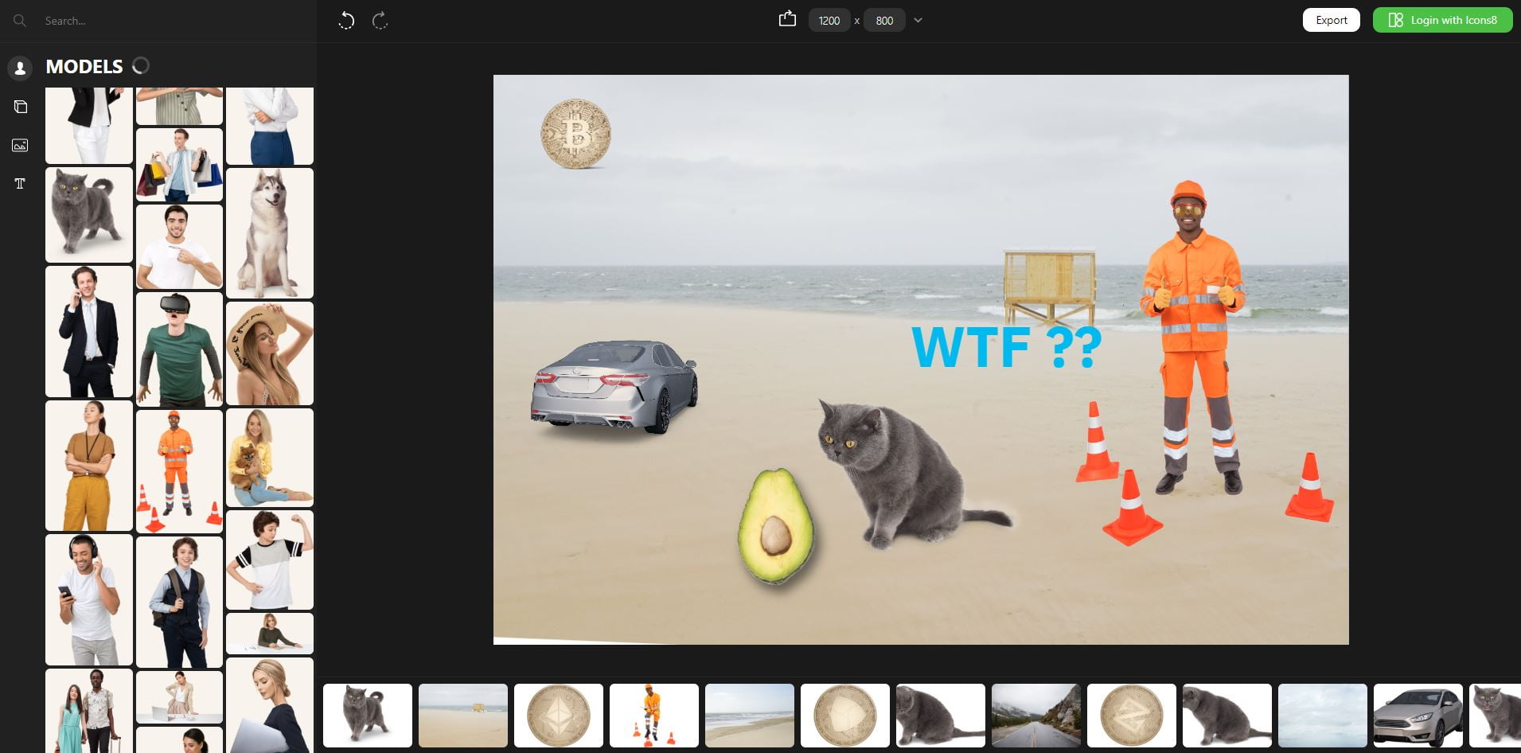Pick the silver car front thumbnail

pyautogui.click(x=1418, y=715)
